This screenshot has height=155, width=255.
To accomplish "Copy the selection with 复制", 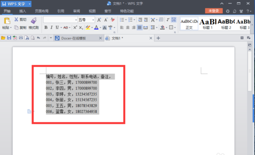I will [x=20, y=28].
